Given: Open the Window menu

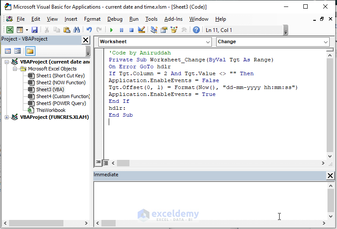Looking at the screenshot, I should [x=198, y=19].
